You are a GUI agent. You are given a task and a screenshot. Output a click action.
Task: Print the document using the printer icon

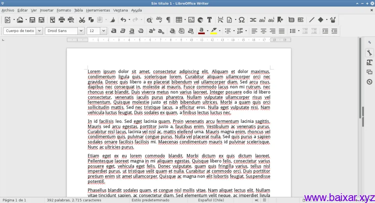(62, 20)
